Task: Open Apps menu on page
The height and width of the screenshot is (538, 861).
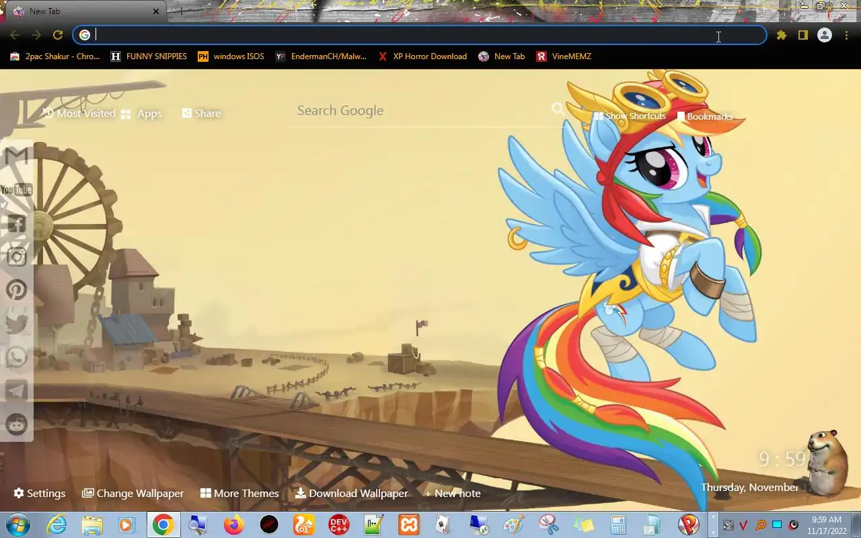Action: (141, 114)
